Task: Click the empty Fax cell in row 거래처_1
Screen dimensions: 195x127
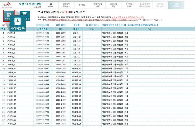Action: (92, 33)
